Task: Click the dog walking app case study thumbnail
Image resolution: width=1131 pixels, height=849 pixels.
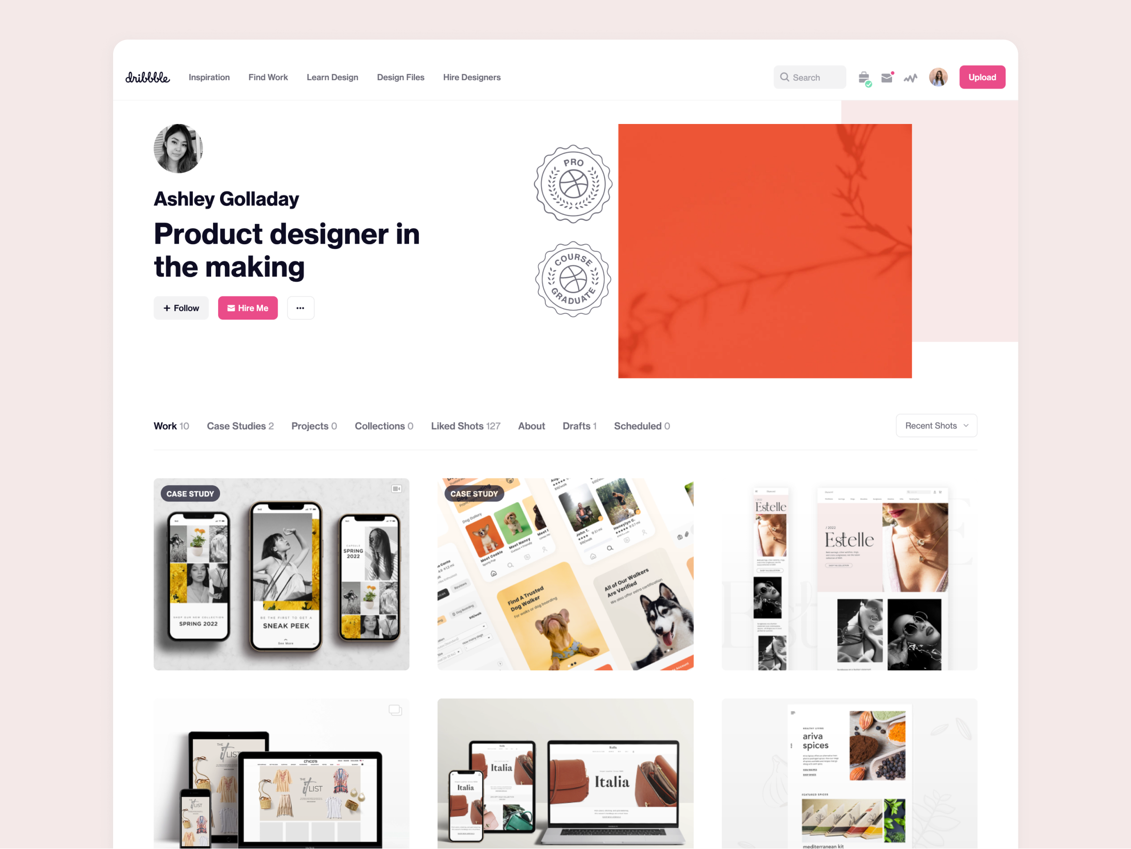Action: [565, 574]
